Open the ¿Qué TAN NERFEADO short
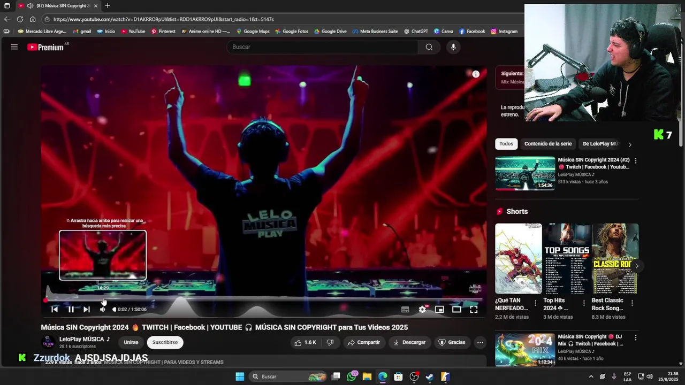The image size is (685, 385). point(518,259)
